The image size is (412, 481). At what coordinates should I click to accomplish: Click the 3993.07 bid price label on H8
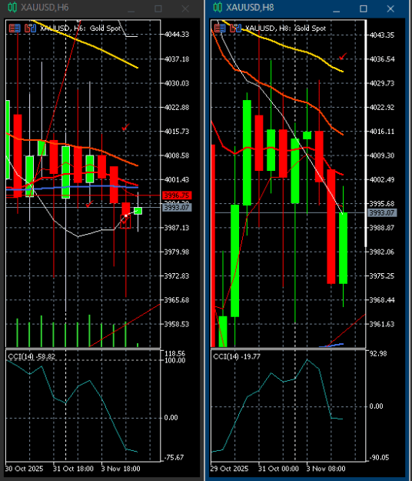coord(382,213)
